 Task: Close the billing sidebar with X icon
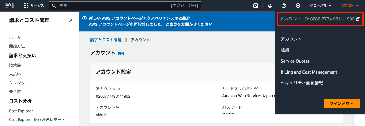[71, 20]
